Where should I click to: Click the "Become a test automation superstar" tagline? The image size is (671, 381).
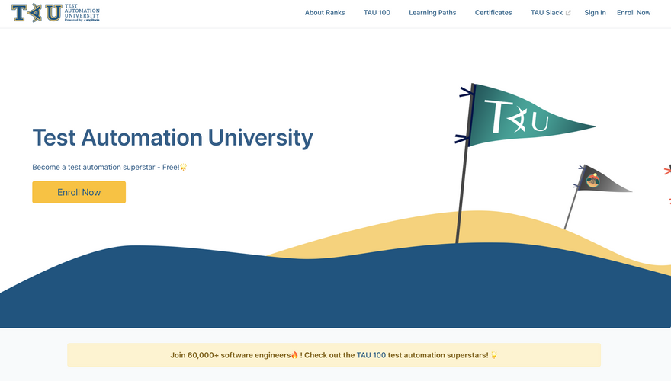tap(105, 167)
